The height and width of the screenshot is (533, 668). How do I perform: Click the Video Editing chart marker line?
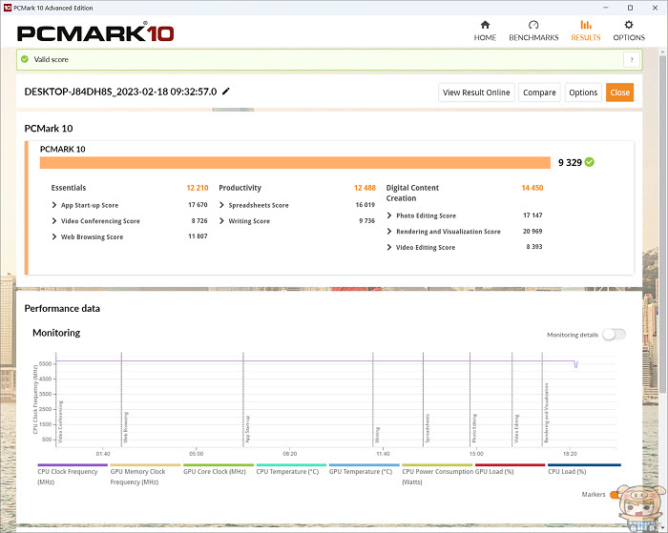coord(512,400)
